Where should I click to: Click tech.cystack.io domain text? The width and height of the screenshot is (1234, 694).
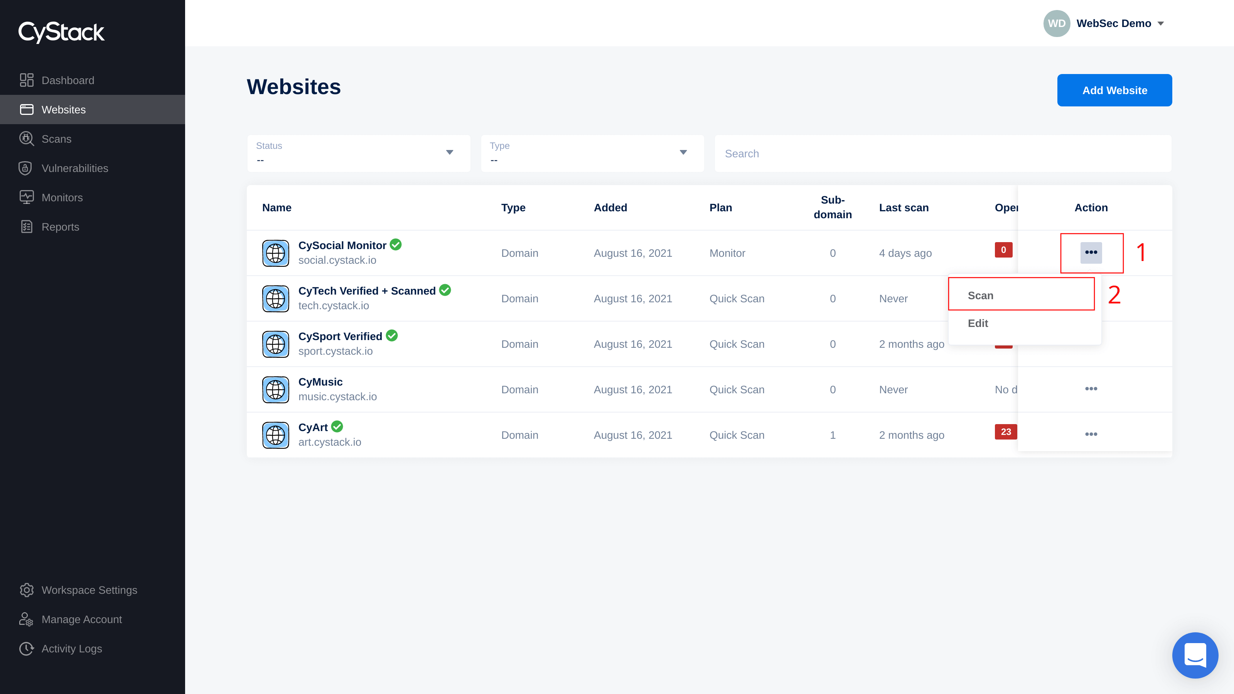pyautogui.click(x=334, y=306)
